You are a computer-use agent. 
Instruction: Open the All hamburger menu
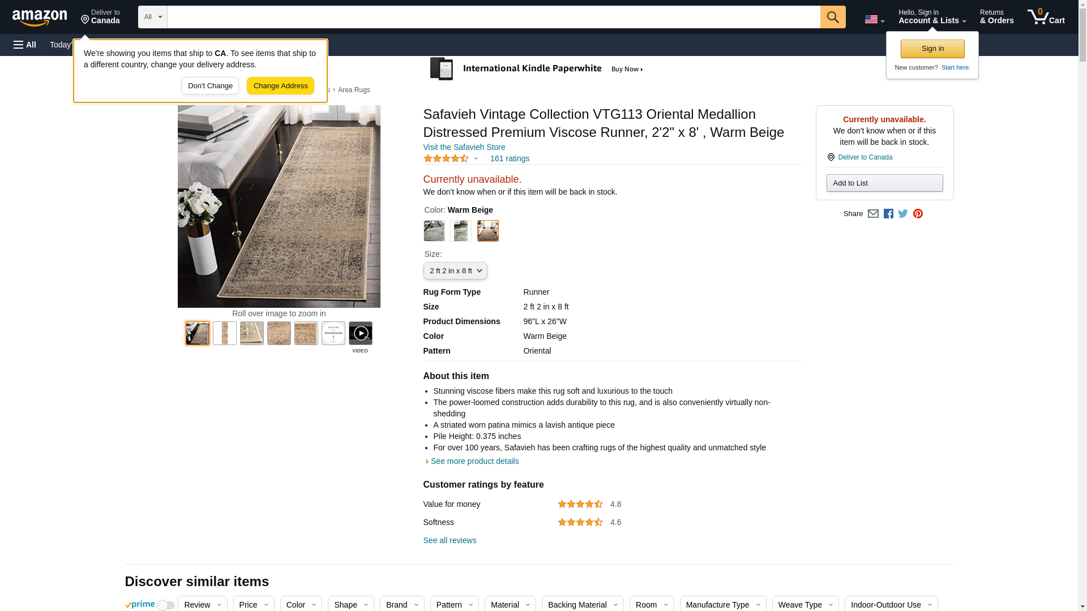25,45
